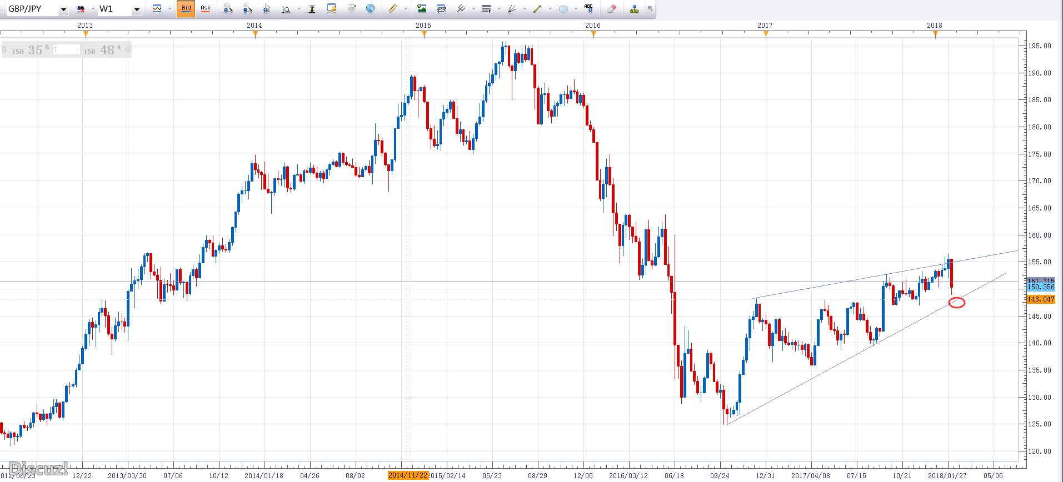Click the unlink chart chain icon

pyautogui.click(x=81, y=9)
